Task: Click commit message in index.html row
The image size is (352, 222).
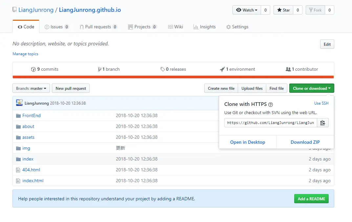Action: click(x=137, y=181)
